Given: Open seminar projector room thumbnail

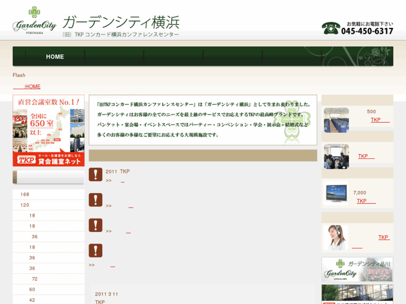Looking at the screenshot, I should pos(336,157).
